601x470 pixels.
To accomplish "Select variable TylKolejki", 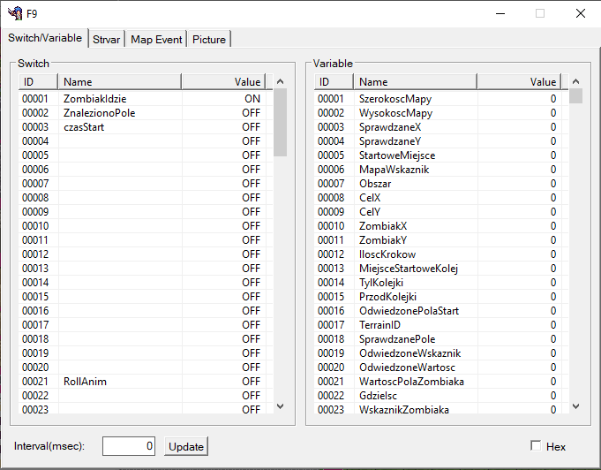I will click(441, 283).
